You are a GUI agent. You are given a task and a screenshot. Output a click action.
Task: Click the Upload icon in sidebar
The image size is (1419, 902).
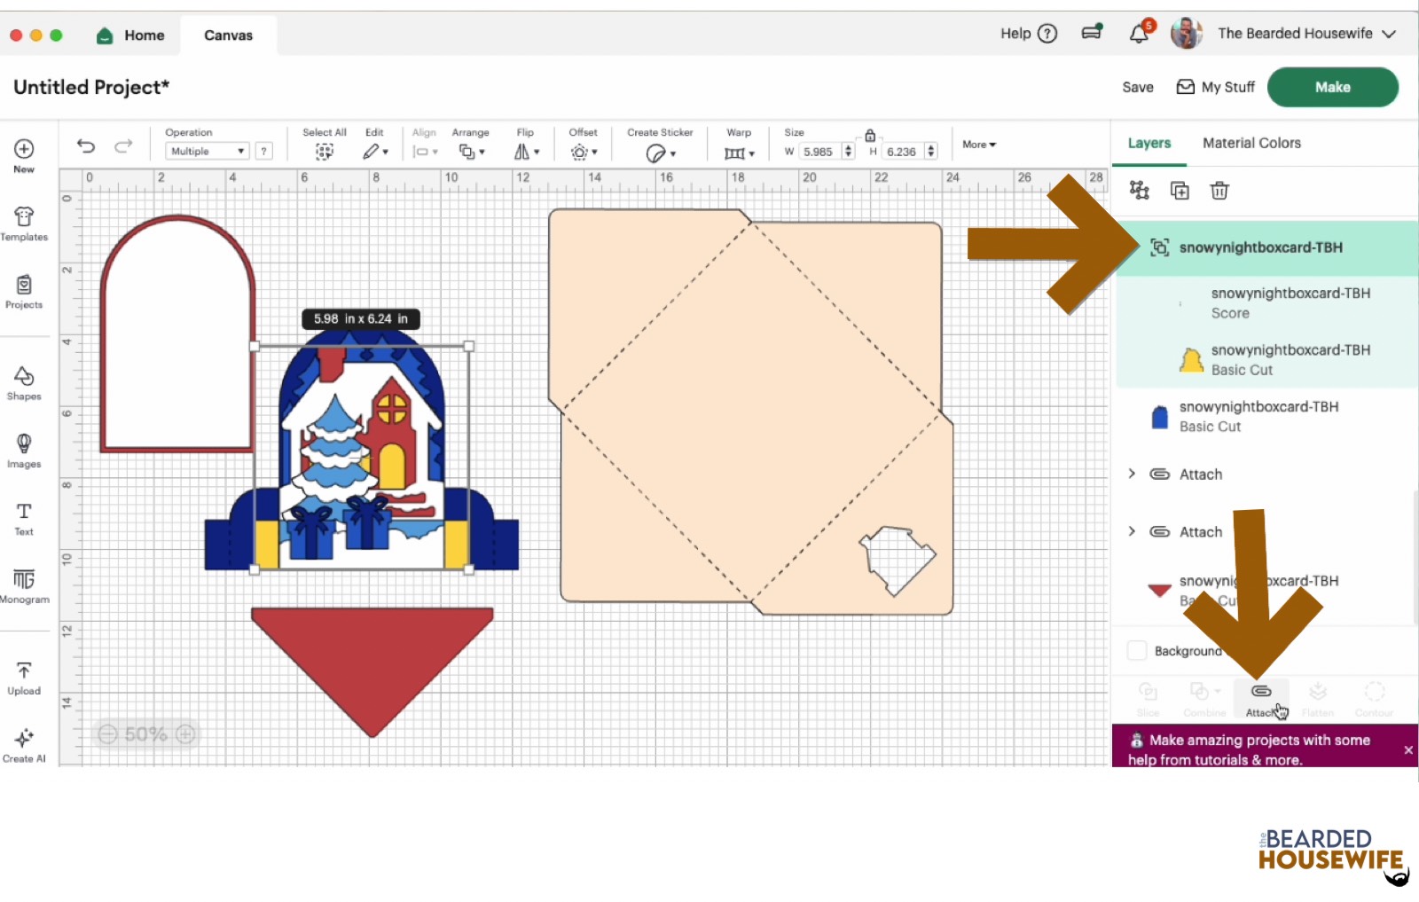pos(24,678)
